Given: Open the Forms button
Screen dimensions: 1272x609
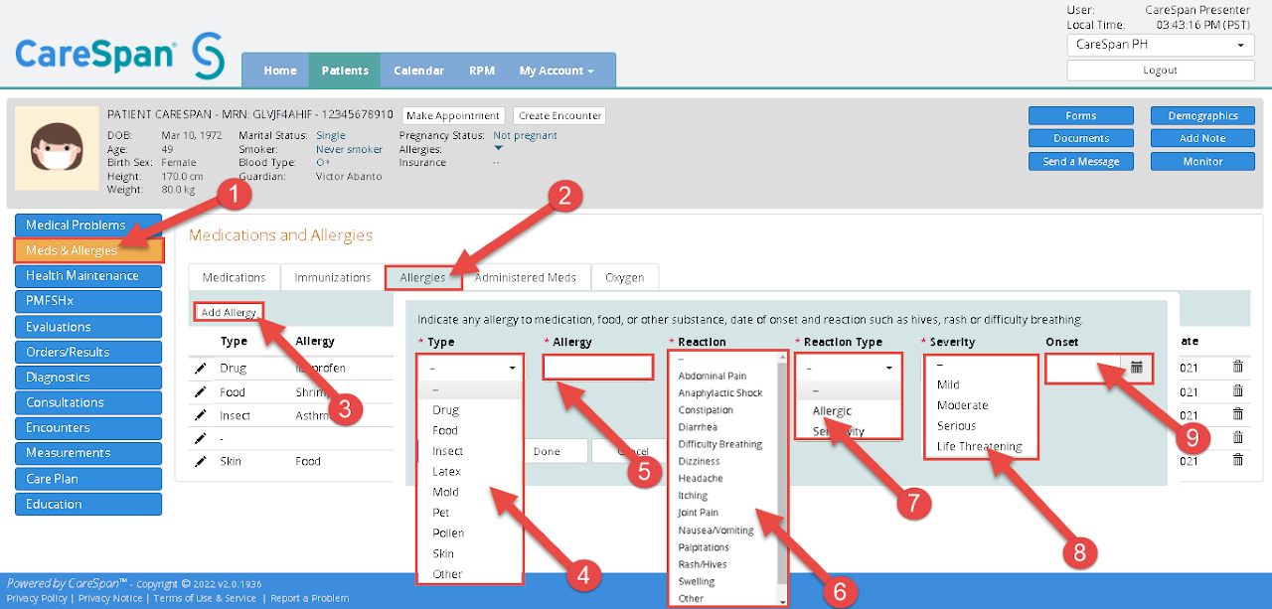Looking at the screenshot, I should tap(1081, 115).
